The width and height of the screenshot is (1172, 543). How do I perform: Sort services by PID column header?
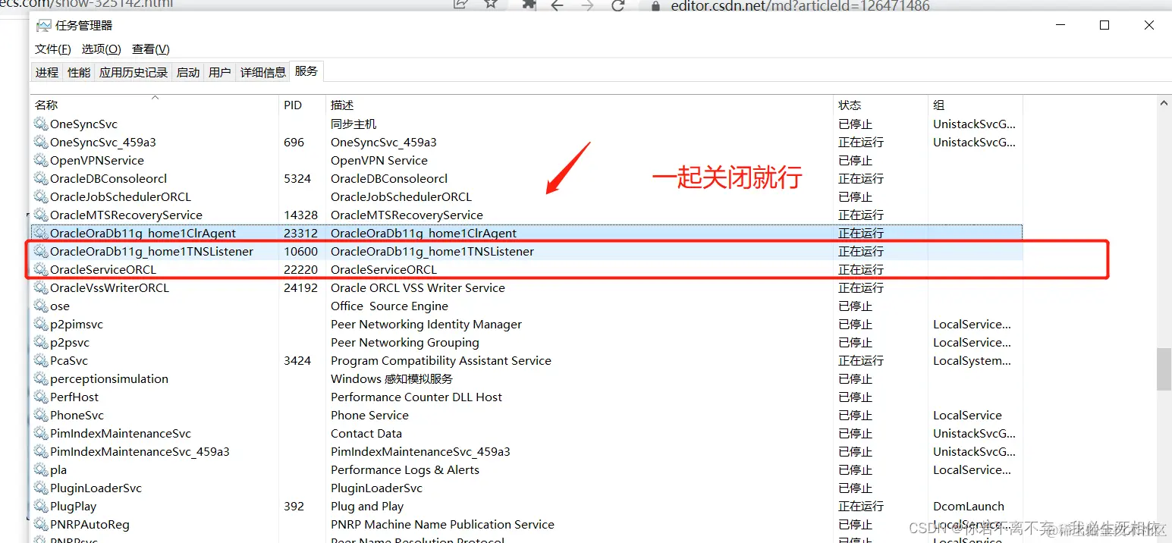[302, 105]
